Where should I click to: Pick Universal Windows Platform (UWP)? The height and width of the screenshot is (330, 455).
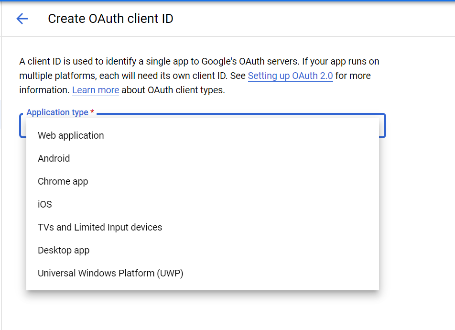[x=203, y=273]
